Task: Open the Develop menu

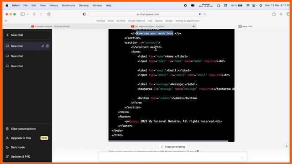Action: click(84, 5)
